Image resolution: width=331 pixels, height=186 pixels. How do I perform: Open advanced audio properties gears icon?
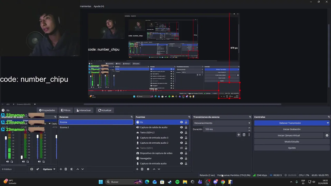pos(38,169)
